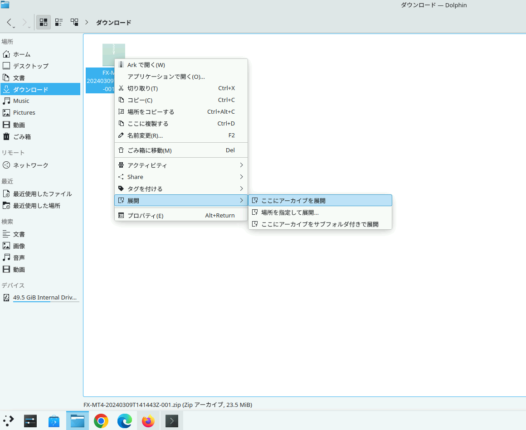Screen dimensions: 526x430
Task: Expand the タグを付ける submenu
Action: click(x=180, y=188)
